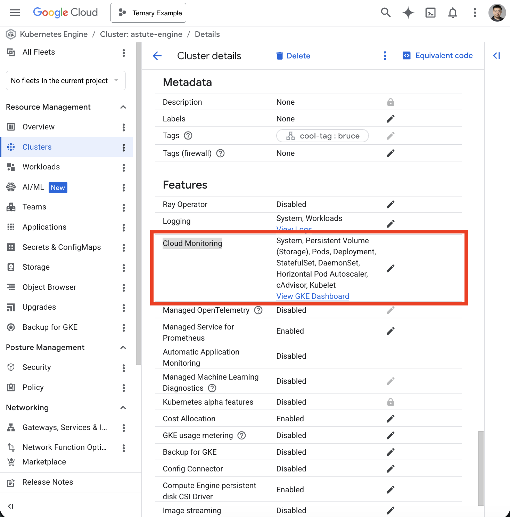Image resolution: width=510 pixels, height=517 pixels.
Task: Open the fleets selection dropdown
Action: pos(66,81)
